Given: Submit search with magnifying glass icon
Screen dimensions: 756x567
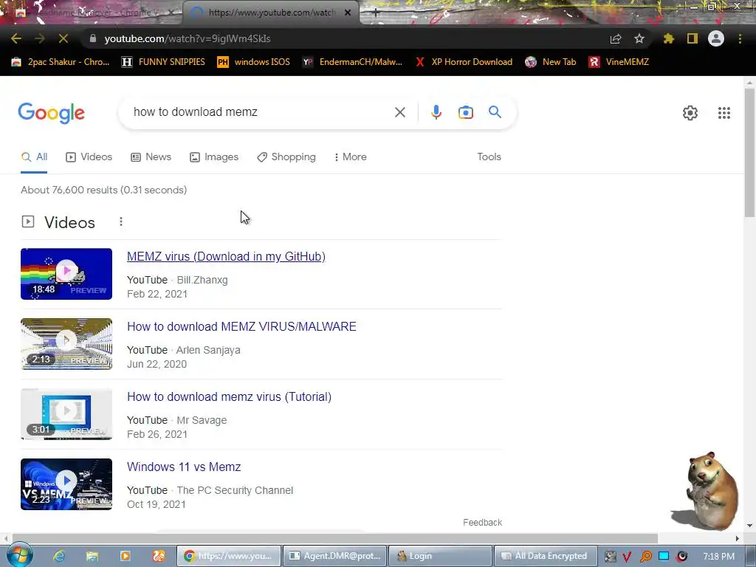Looking at the screenshot, I should tap(495, 112).
